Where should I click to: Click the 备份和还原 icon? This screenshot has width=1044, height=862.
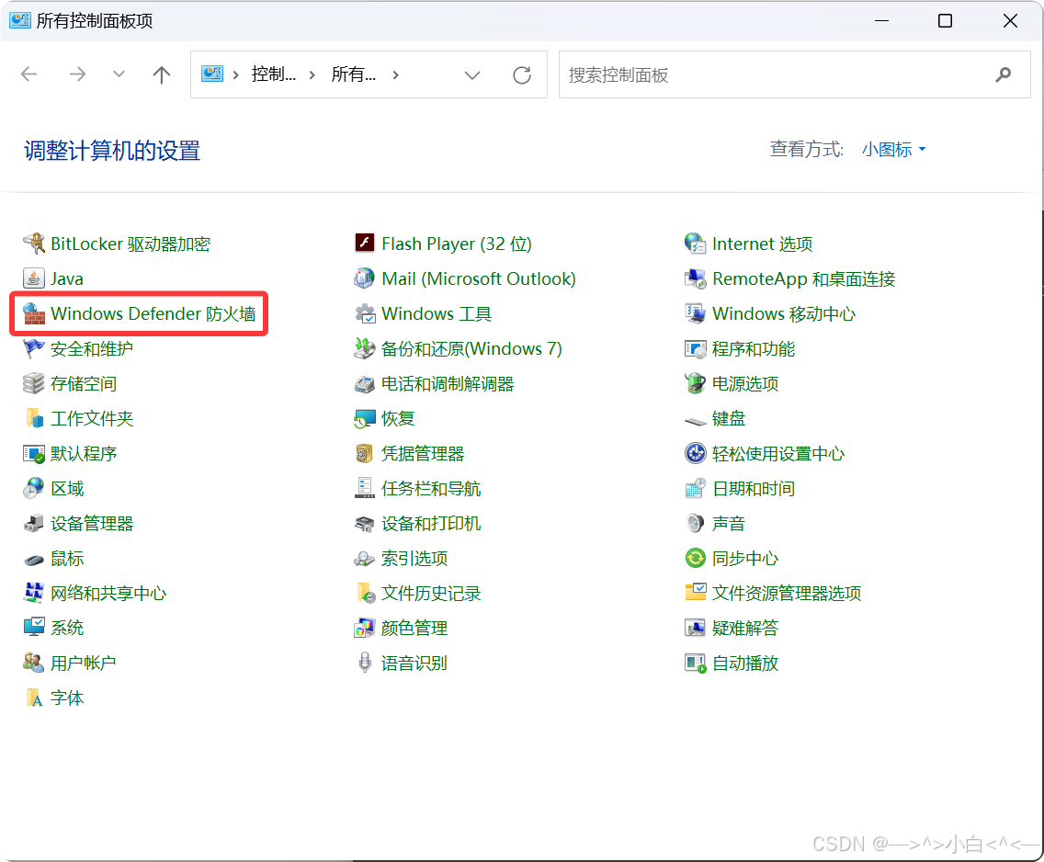(364, 349)
